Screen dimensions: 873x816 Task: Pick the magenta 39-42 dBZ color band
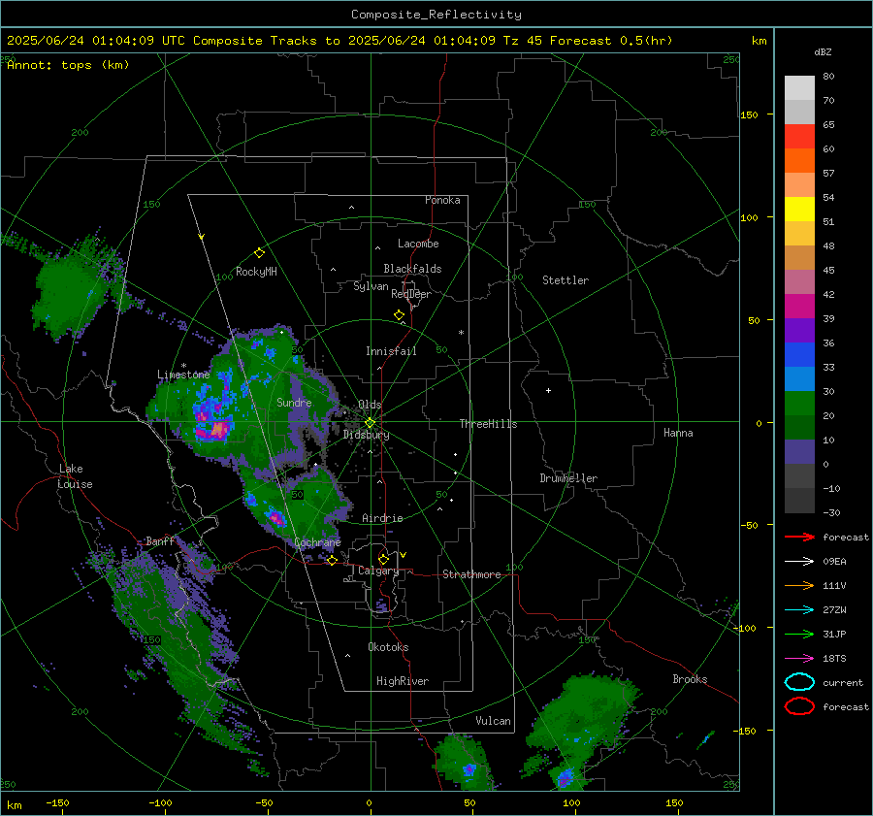[x=799, y=307]
